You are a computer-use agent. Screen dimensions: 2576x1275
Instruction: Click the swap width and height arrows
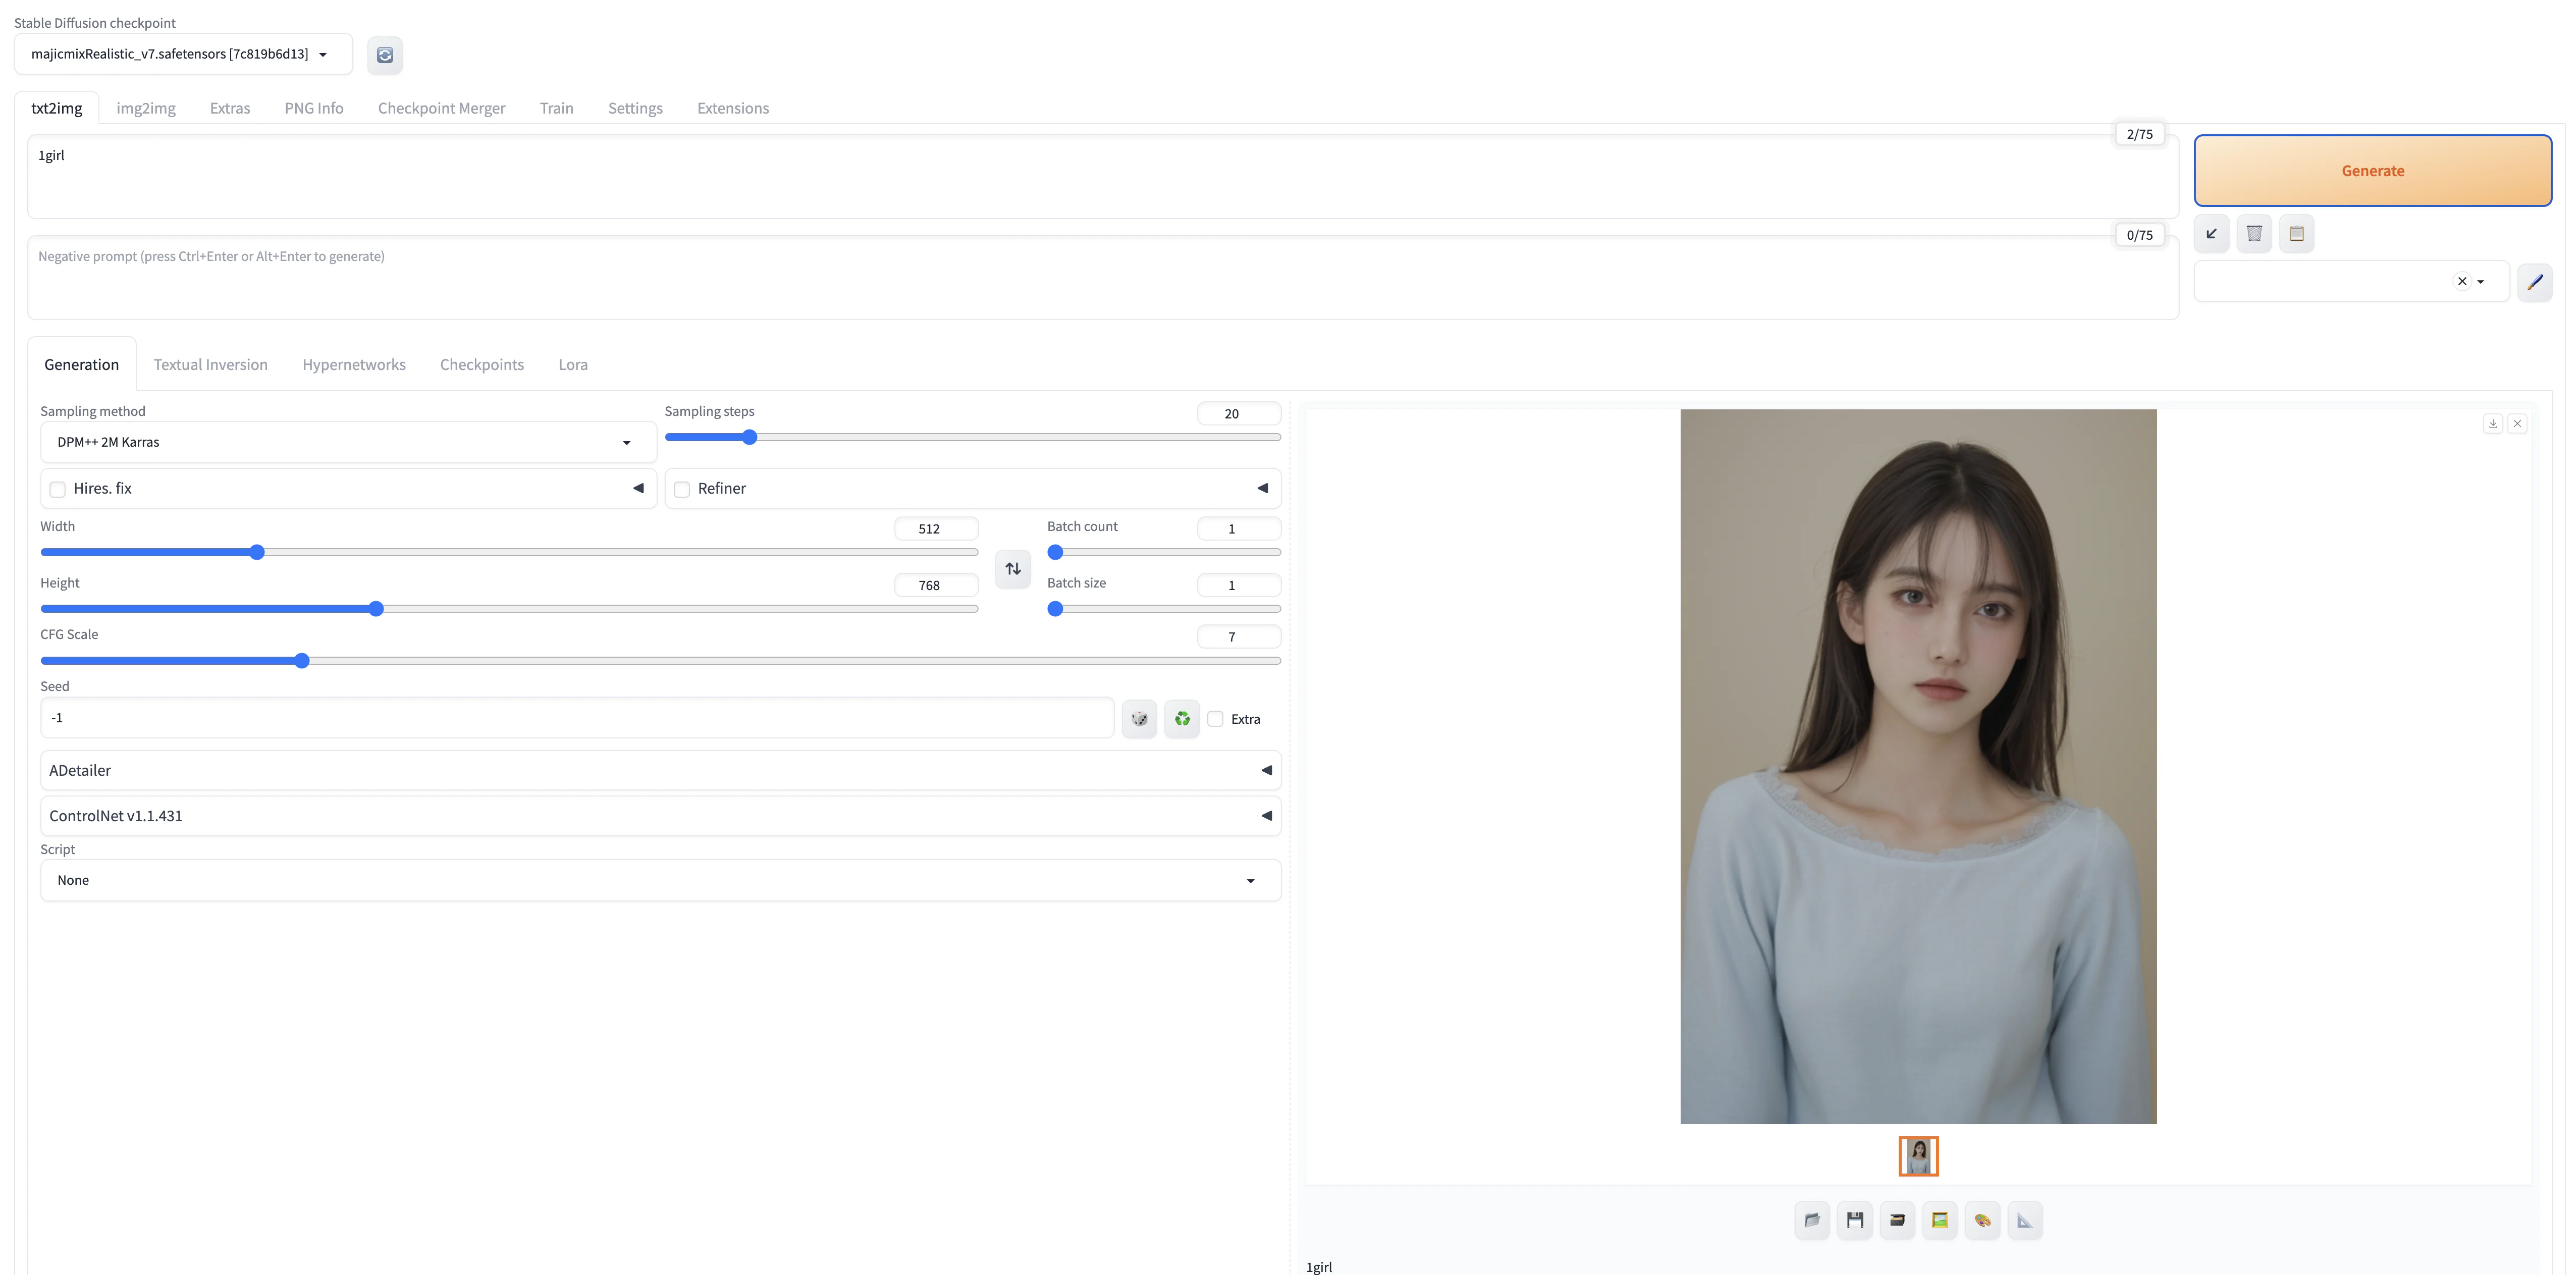(x=1013, y=568)
